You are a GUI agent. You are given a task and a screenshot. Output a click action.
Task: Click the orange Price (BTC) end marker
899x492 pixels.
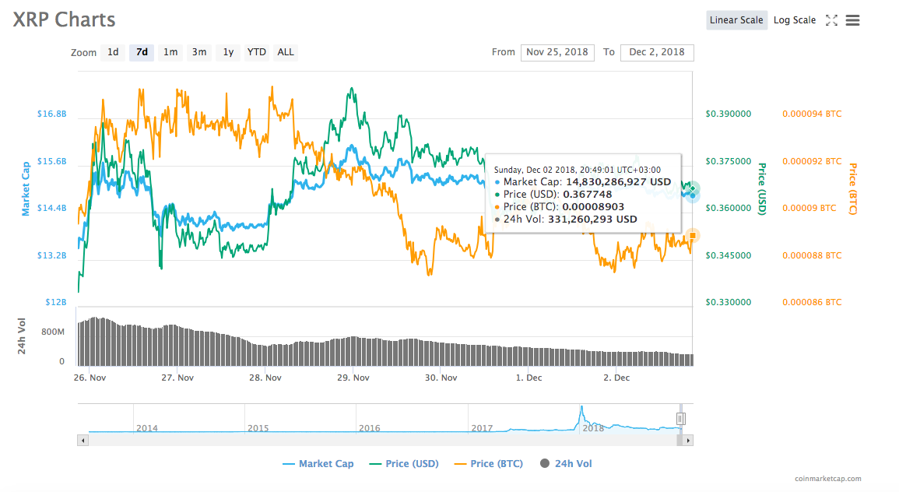tap(693, 236)
